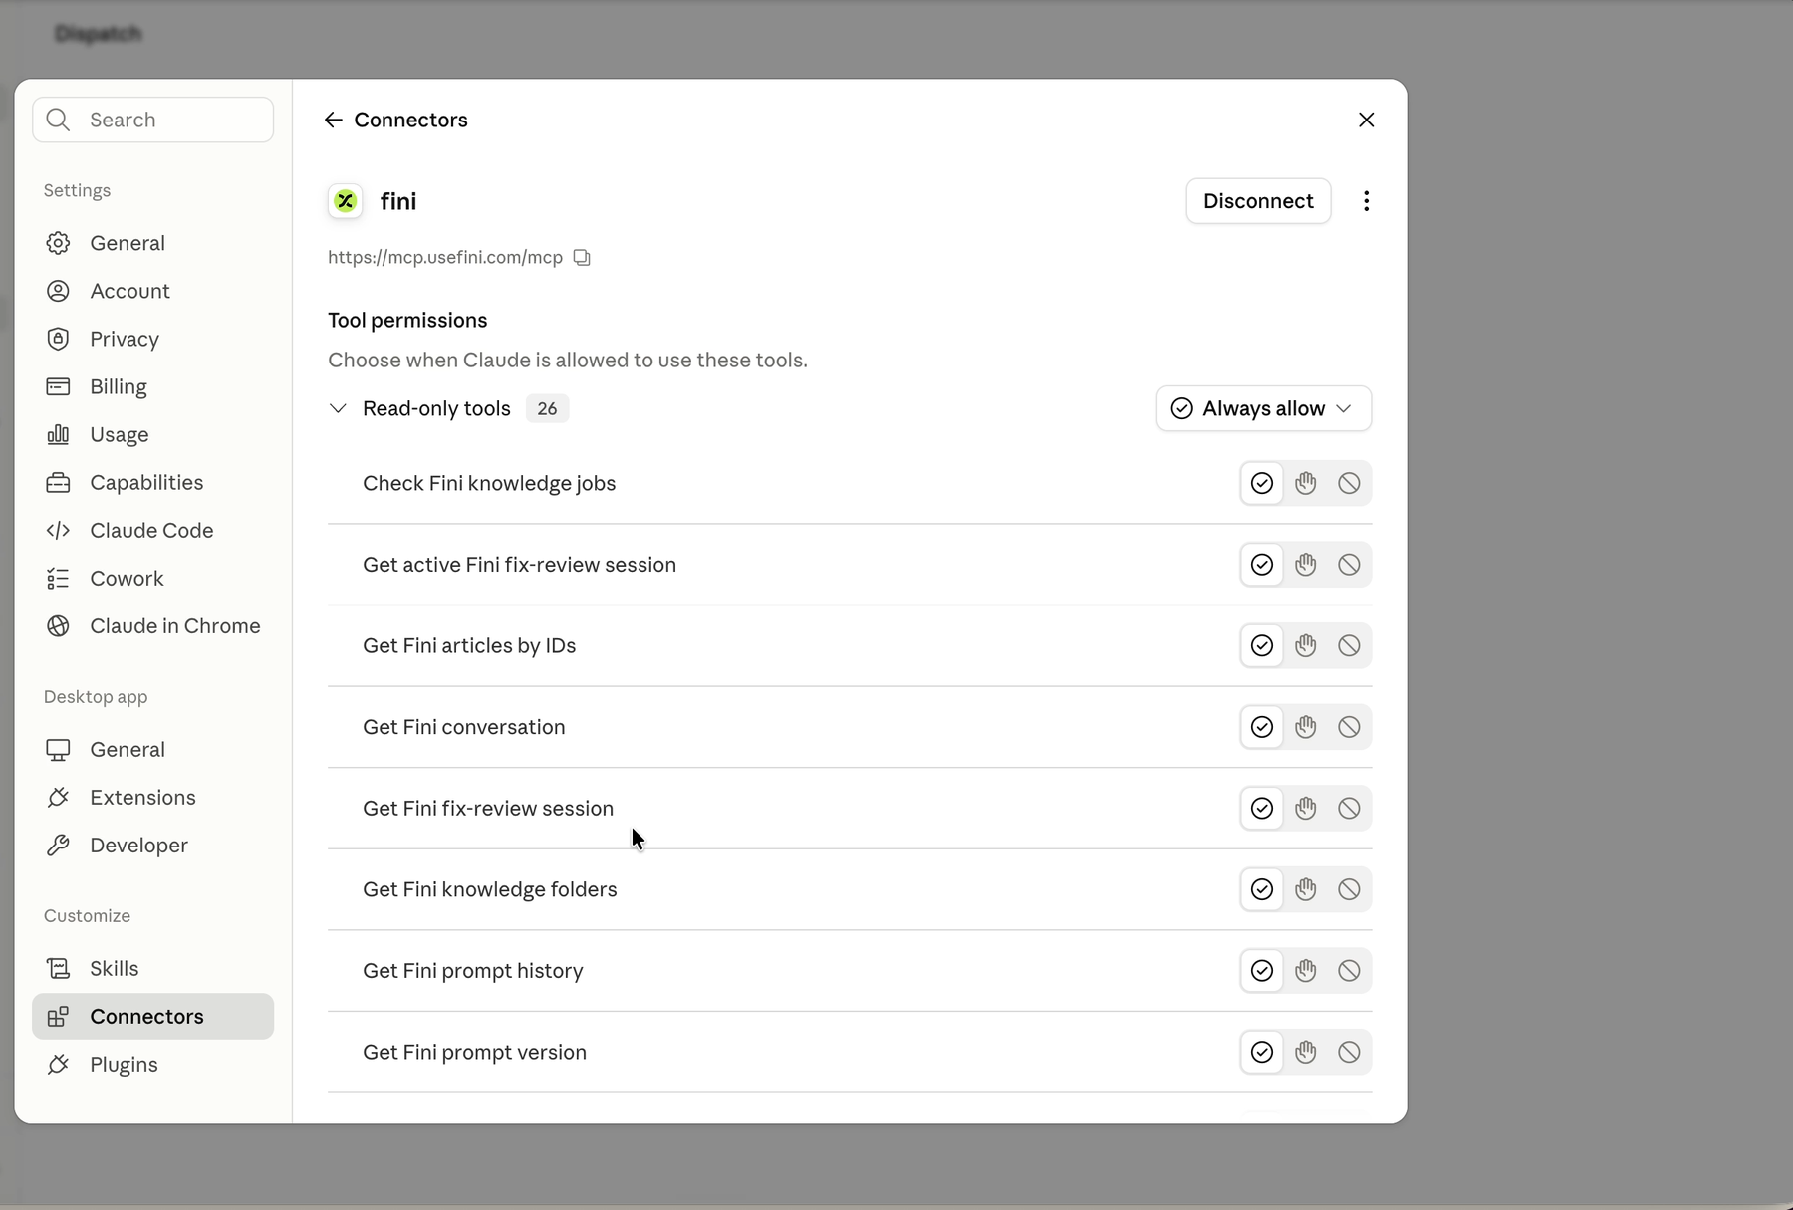Viewport: 1793px width, 1210px height.
Task: Open Claude Code settings
Action: point(152,530)
